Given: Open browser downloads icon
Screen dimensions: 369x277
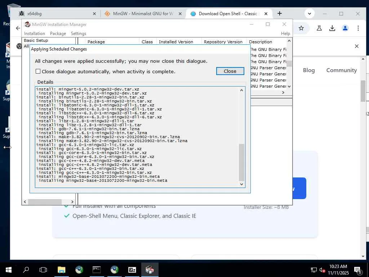Looking at the screenshot, I should [332, 28].
